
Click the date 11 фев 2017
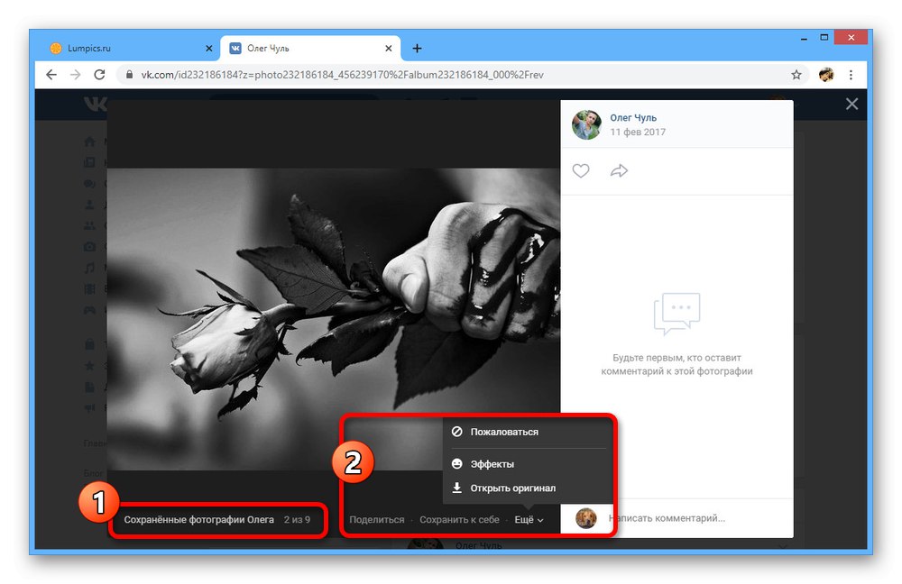[638, 132]
